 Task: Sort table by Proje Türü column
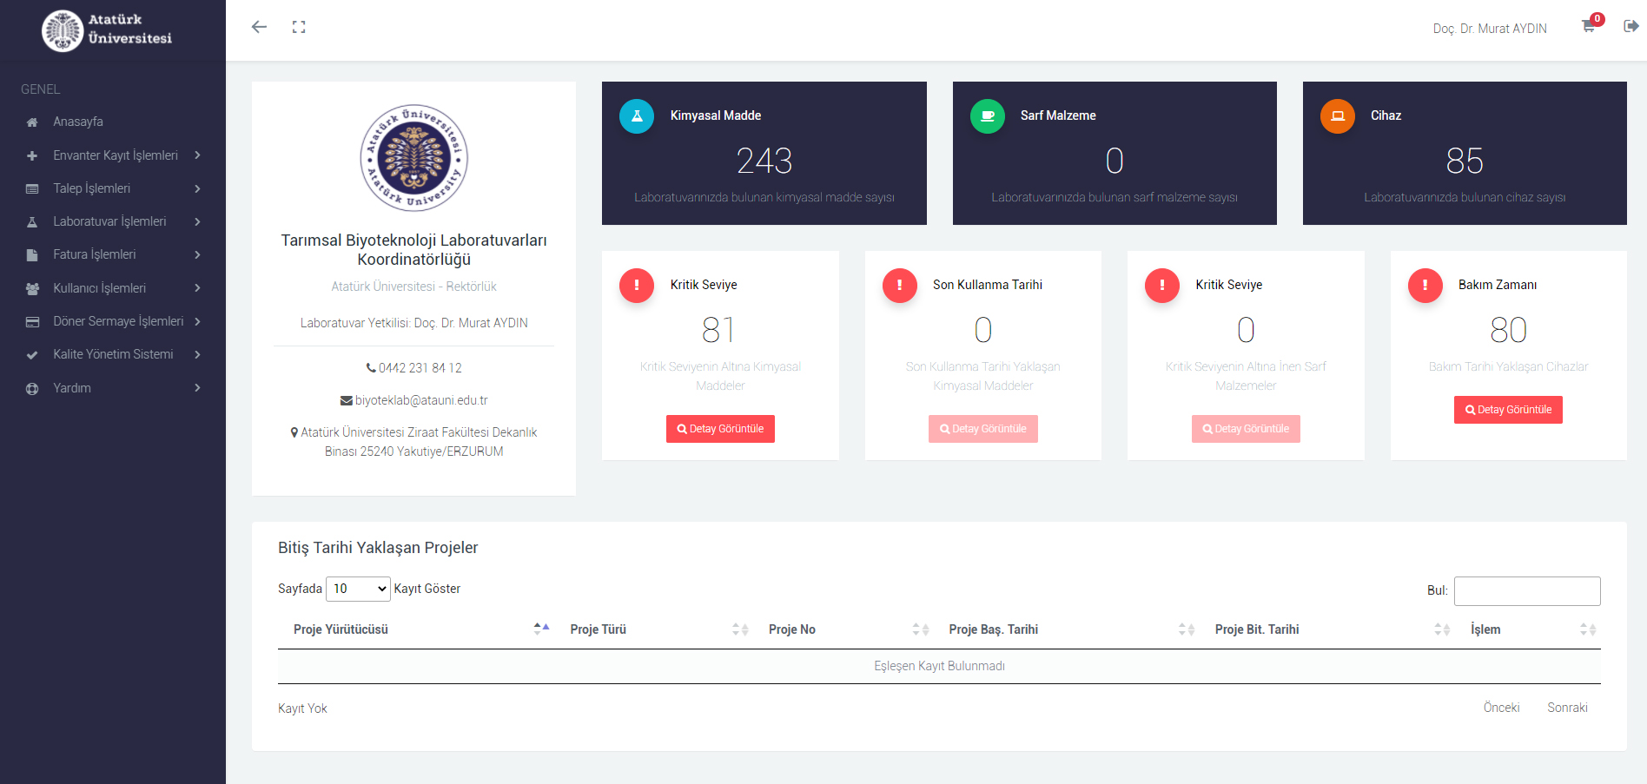(598, 629)
